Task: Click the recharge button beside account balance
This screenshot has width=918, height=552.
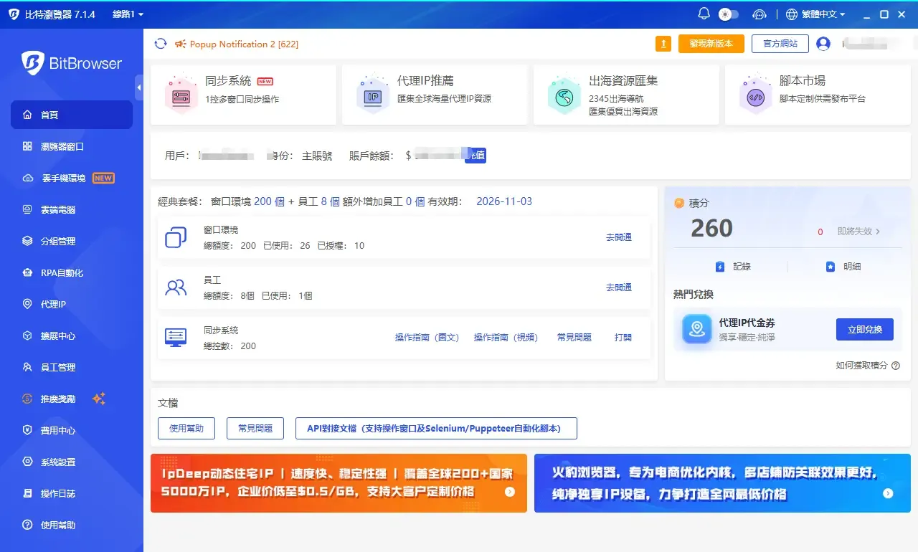Action: point(475,155)
